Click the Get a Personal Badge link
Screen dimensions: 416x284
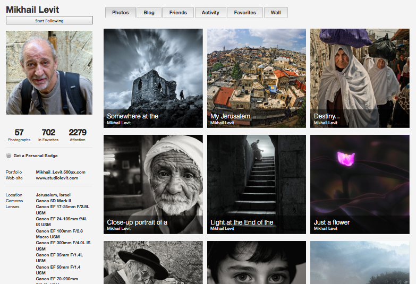(x=36, y=156)
